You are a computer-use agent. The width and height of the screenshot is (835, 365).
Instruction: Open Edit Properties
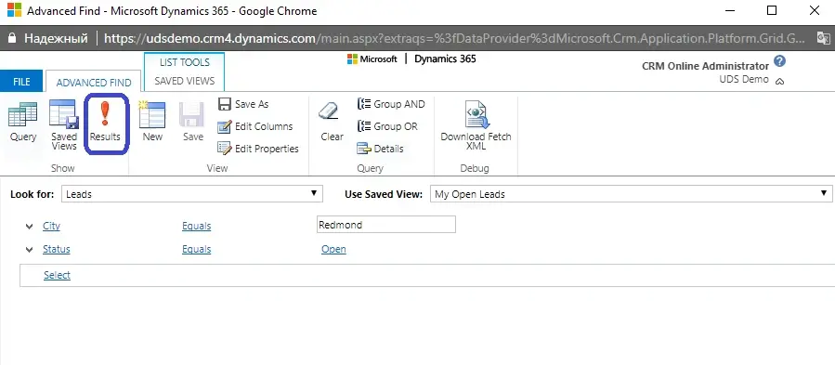259,149
